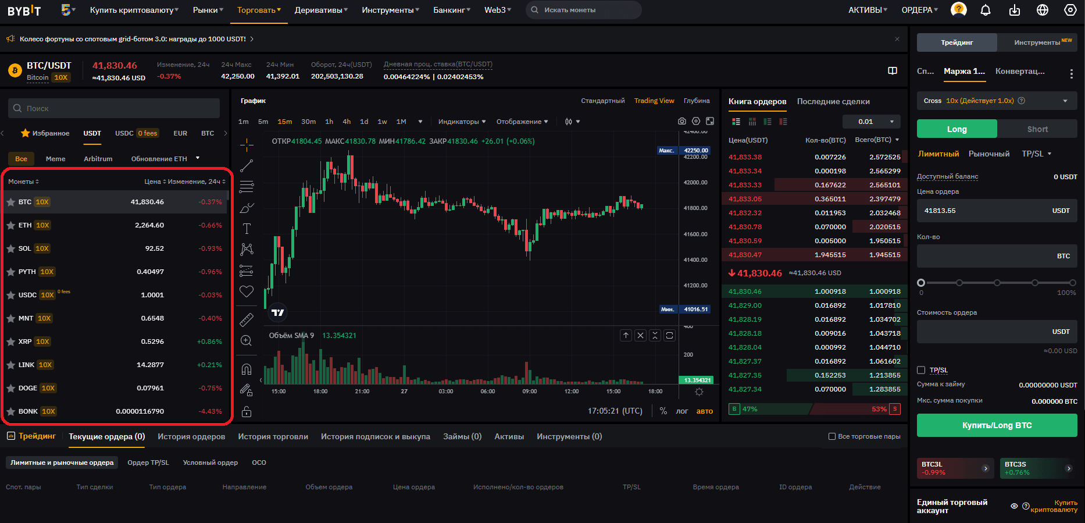1085x523 pixels.
Task: Select the ruler measure tool
Action: [x=247, y=319]
